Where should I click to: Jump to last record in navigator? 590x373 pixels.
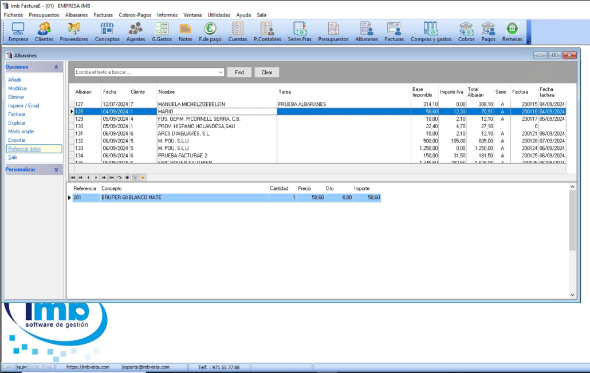click(x=112, y=177)
